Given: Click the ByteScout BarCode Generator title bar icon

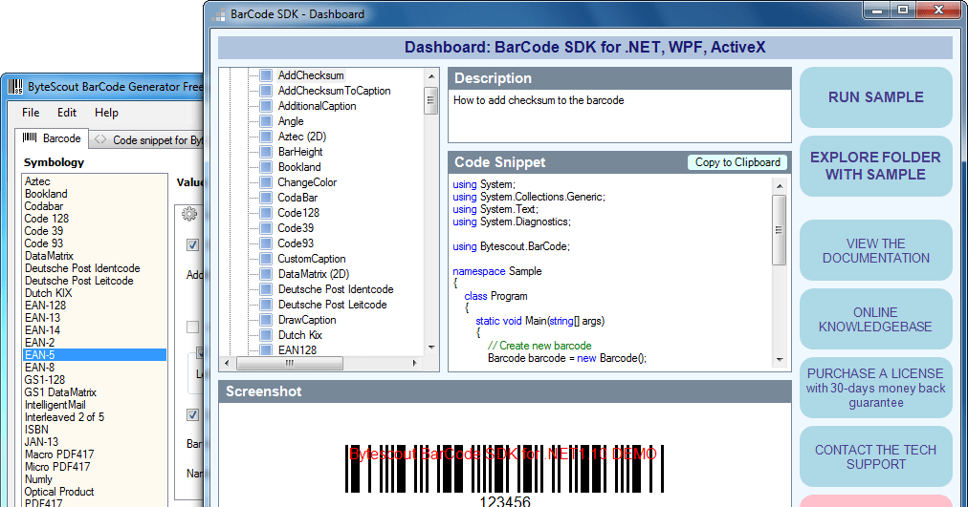Looking at the screenshot, I should click(15, 87).
